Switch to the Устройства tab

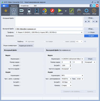25,6
